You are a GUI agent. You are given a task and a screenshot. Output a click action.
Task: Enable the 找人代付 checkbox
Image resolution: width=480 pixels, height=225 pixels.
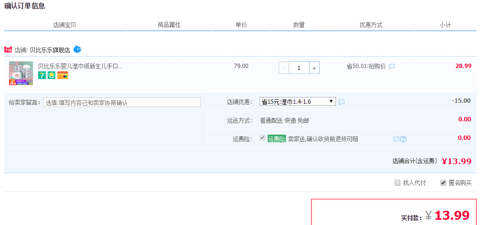point(397,183)
